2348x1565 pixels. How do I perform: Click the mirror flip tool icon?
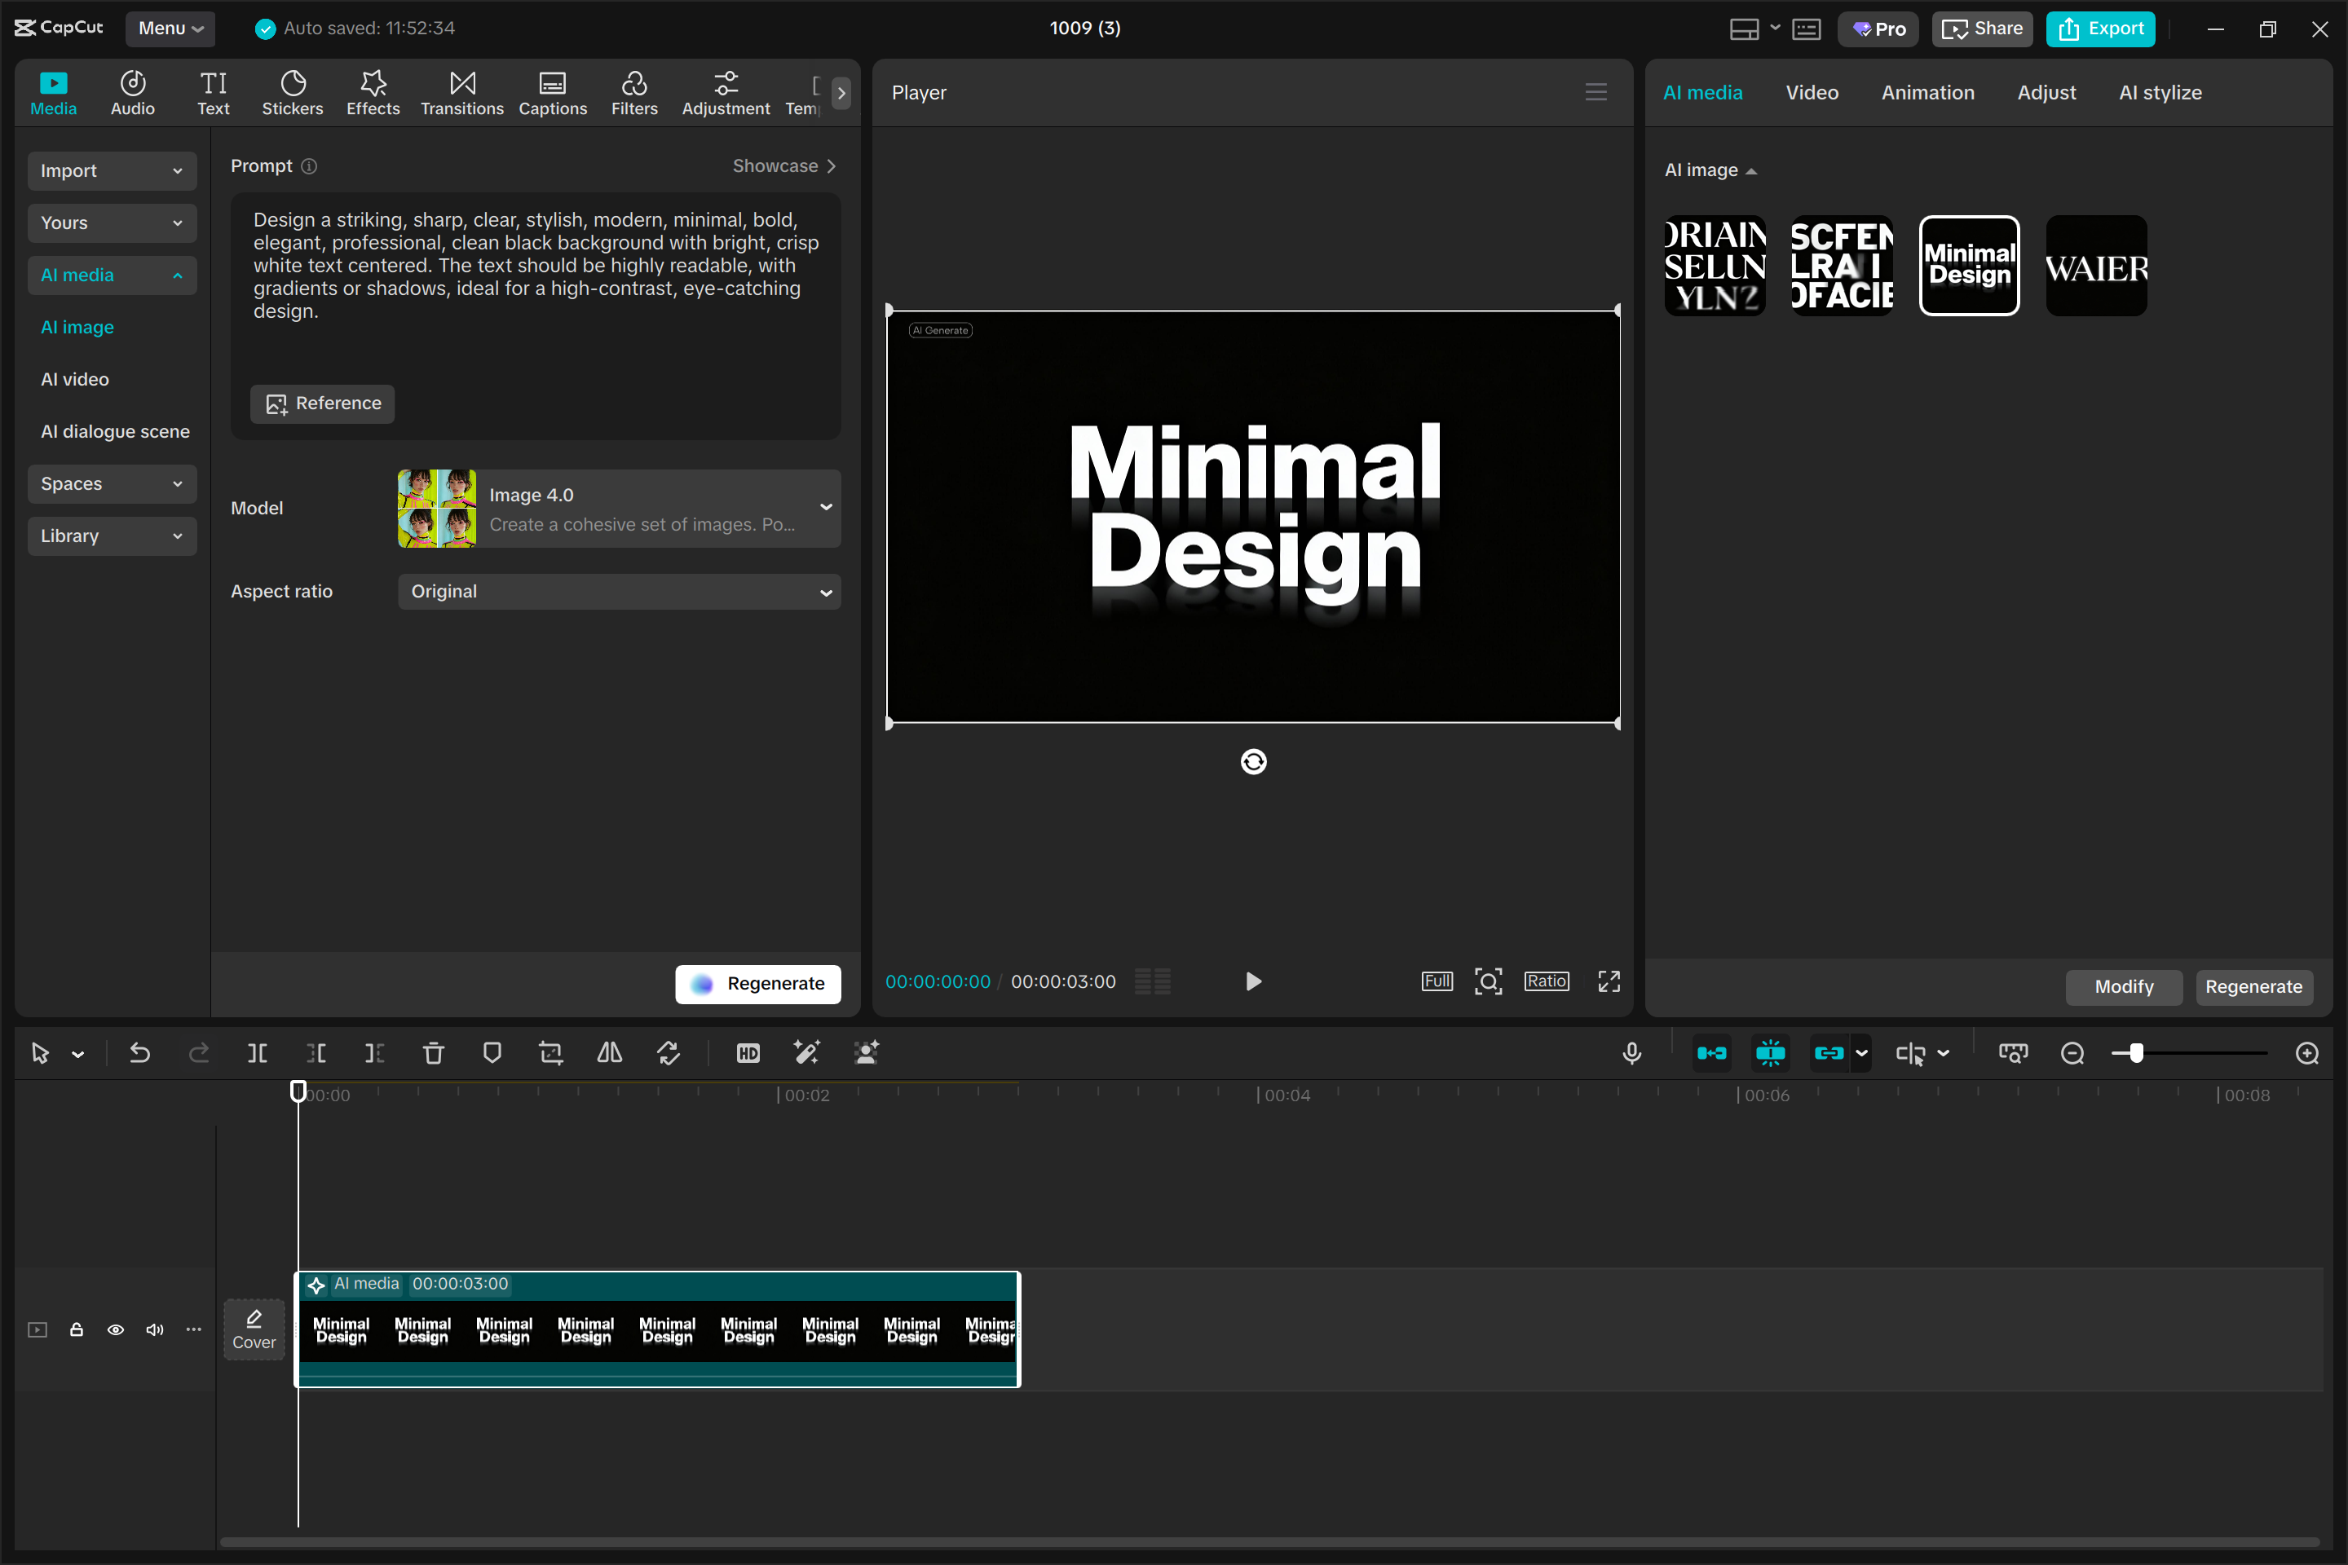609,1053
